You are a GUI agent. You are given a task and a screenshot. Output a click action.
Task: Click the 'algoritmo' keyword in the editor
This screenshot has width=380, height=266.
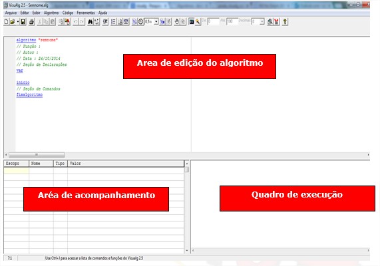click(x=26, y=40)
